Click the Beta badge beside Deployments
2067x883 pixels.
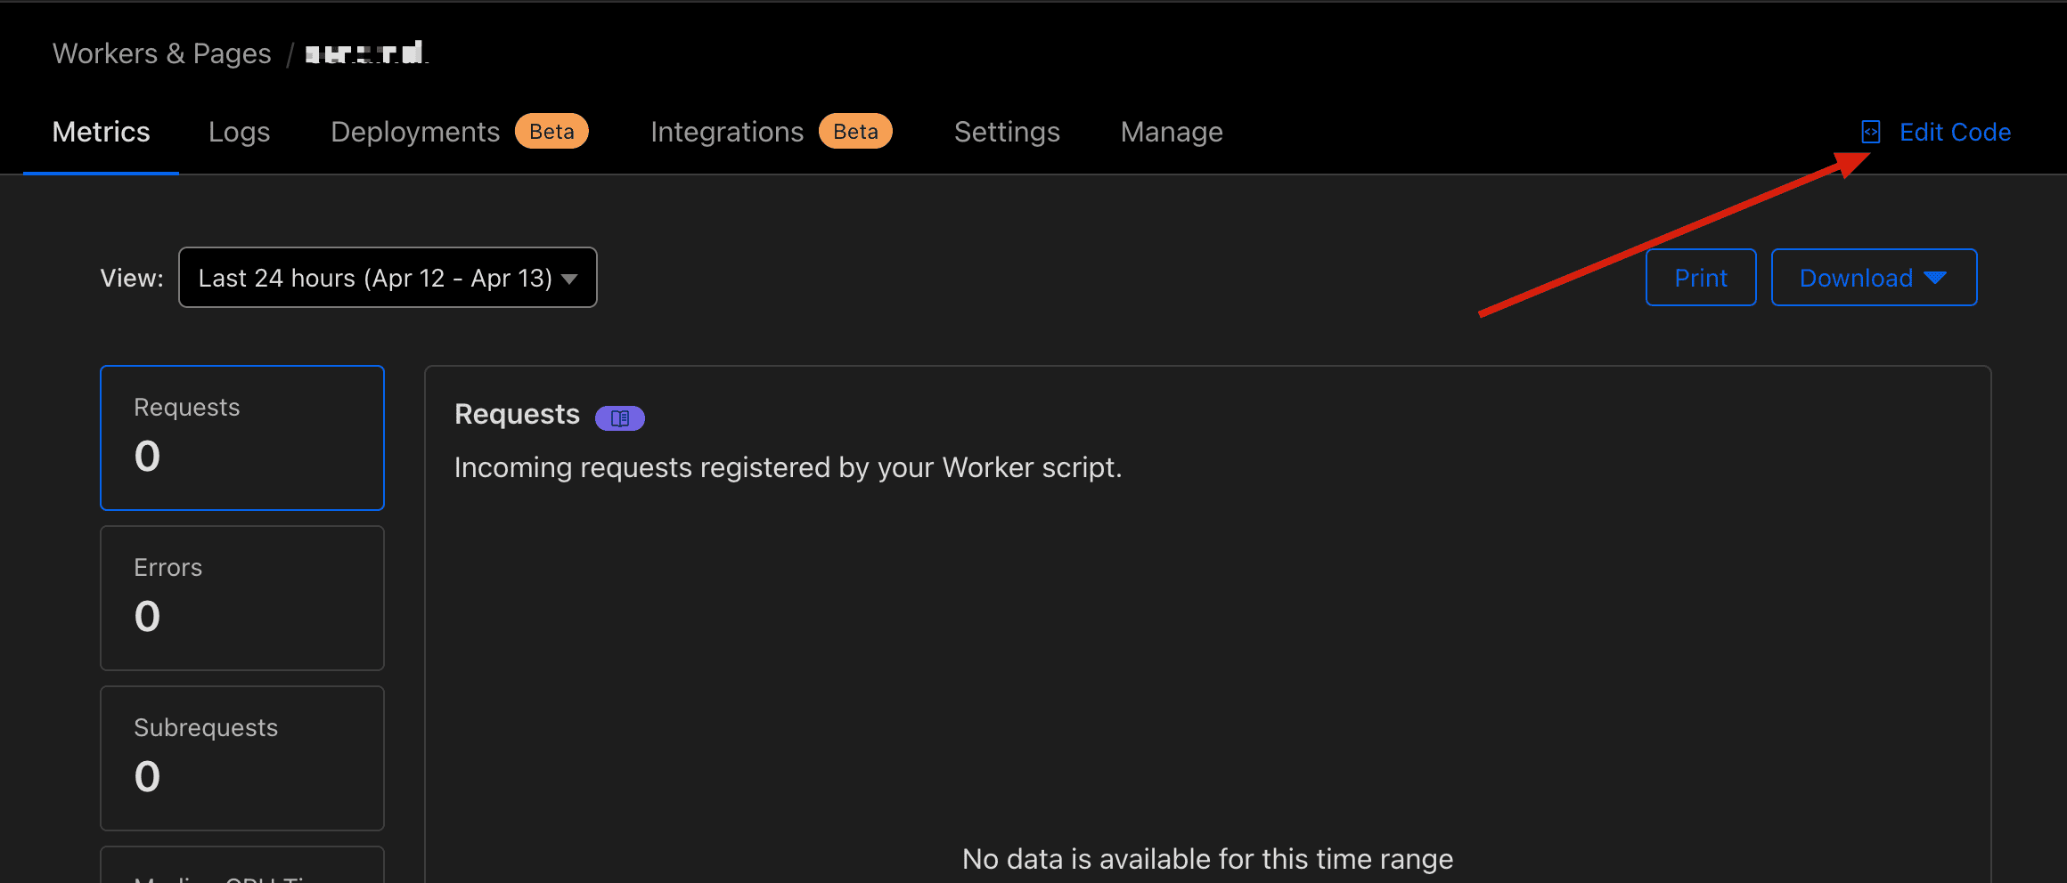(551, 132)
